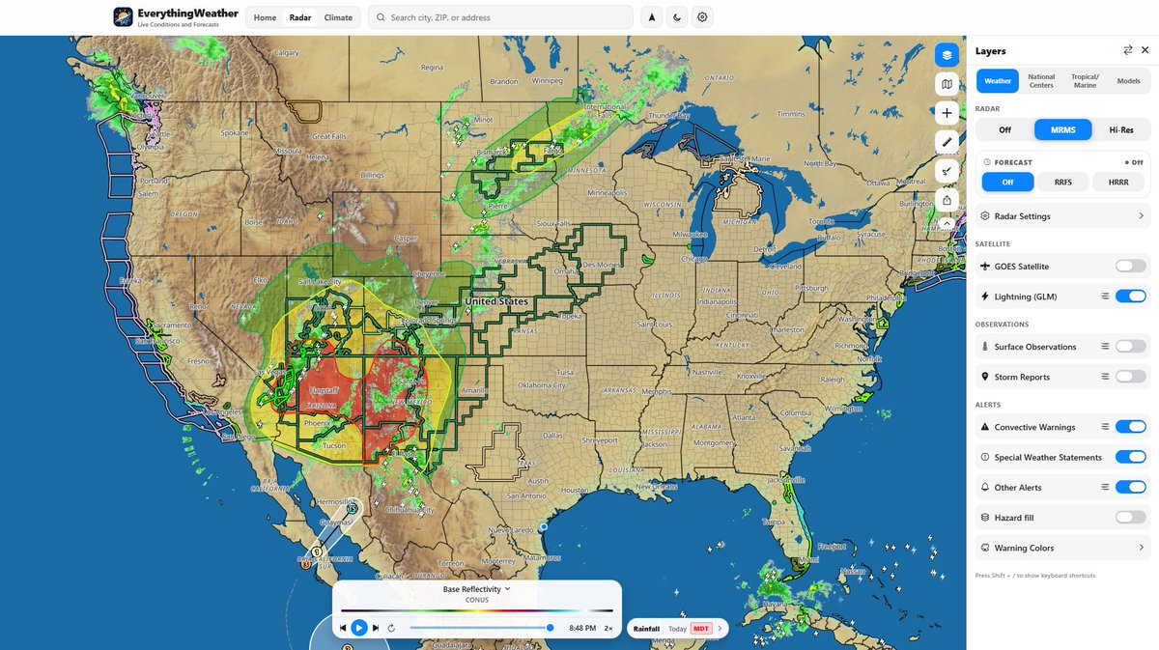Go to the Home tab

(x=265, y=17)
